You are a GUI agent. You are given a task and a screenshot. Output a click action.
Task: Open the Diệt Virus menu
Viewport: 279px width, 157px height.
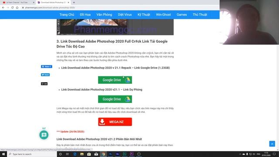[x=125, y=14]
